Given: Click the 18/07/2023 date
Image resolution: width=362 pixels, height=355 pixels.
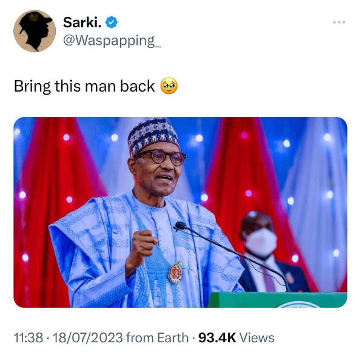Looking at the screenshot, I should click(x=88, y=337).
